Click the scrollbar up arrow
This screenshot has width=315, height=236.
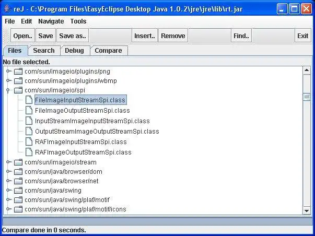click(x=307, y=70)
